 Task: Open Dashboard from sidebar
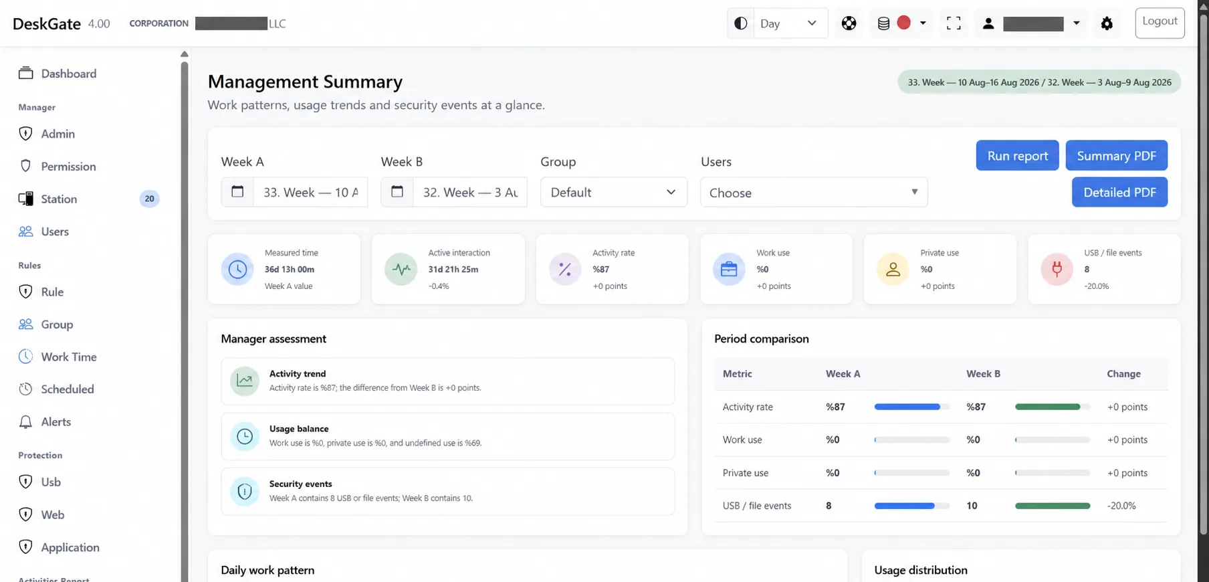[69, 74]
